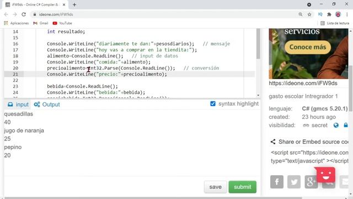Open the Aplicaciones apps shortcut
The height and width of the screenshot is (199, 353).
tap(16, 23)
